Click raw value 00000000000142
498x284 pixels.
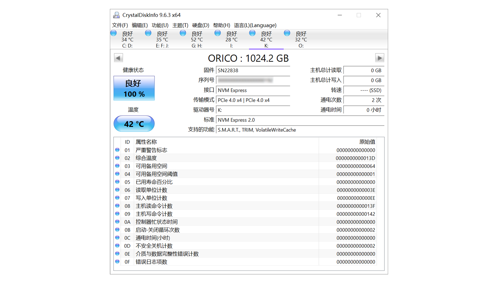(356, 214)
